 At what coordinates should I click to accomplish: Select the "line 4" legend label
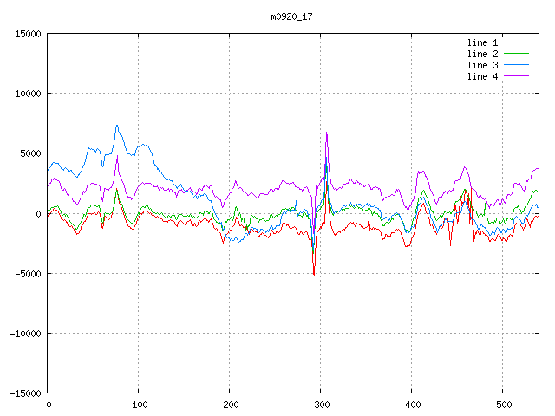coord(482,76)
